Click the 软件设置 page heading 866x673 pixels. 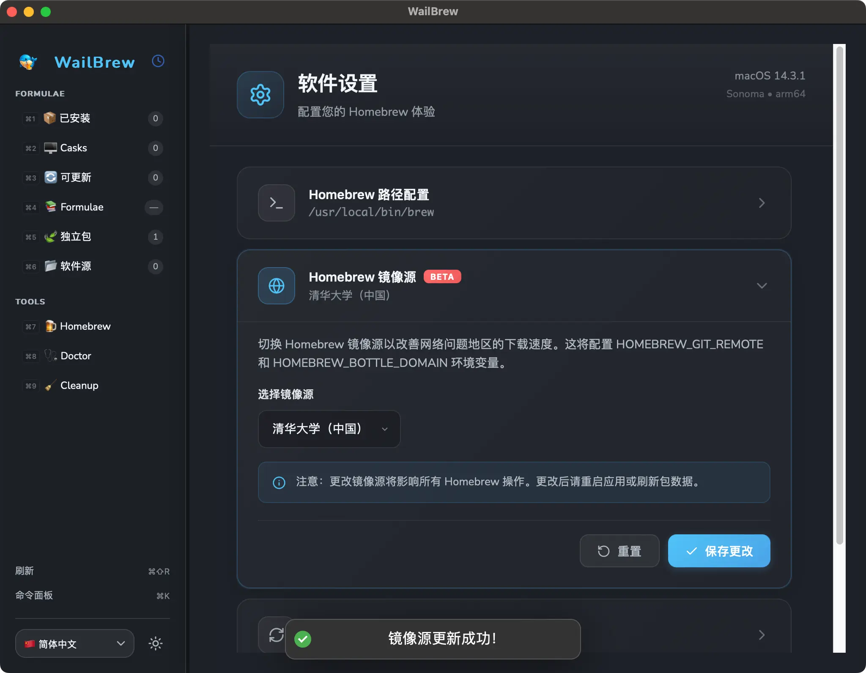pos(337,83)
